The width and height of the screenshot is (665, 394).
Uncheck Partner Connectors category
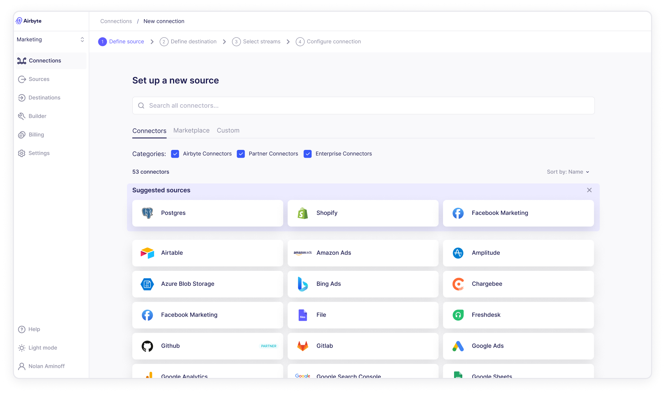click(241, 154)
